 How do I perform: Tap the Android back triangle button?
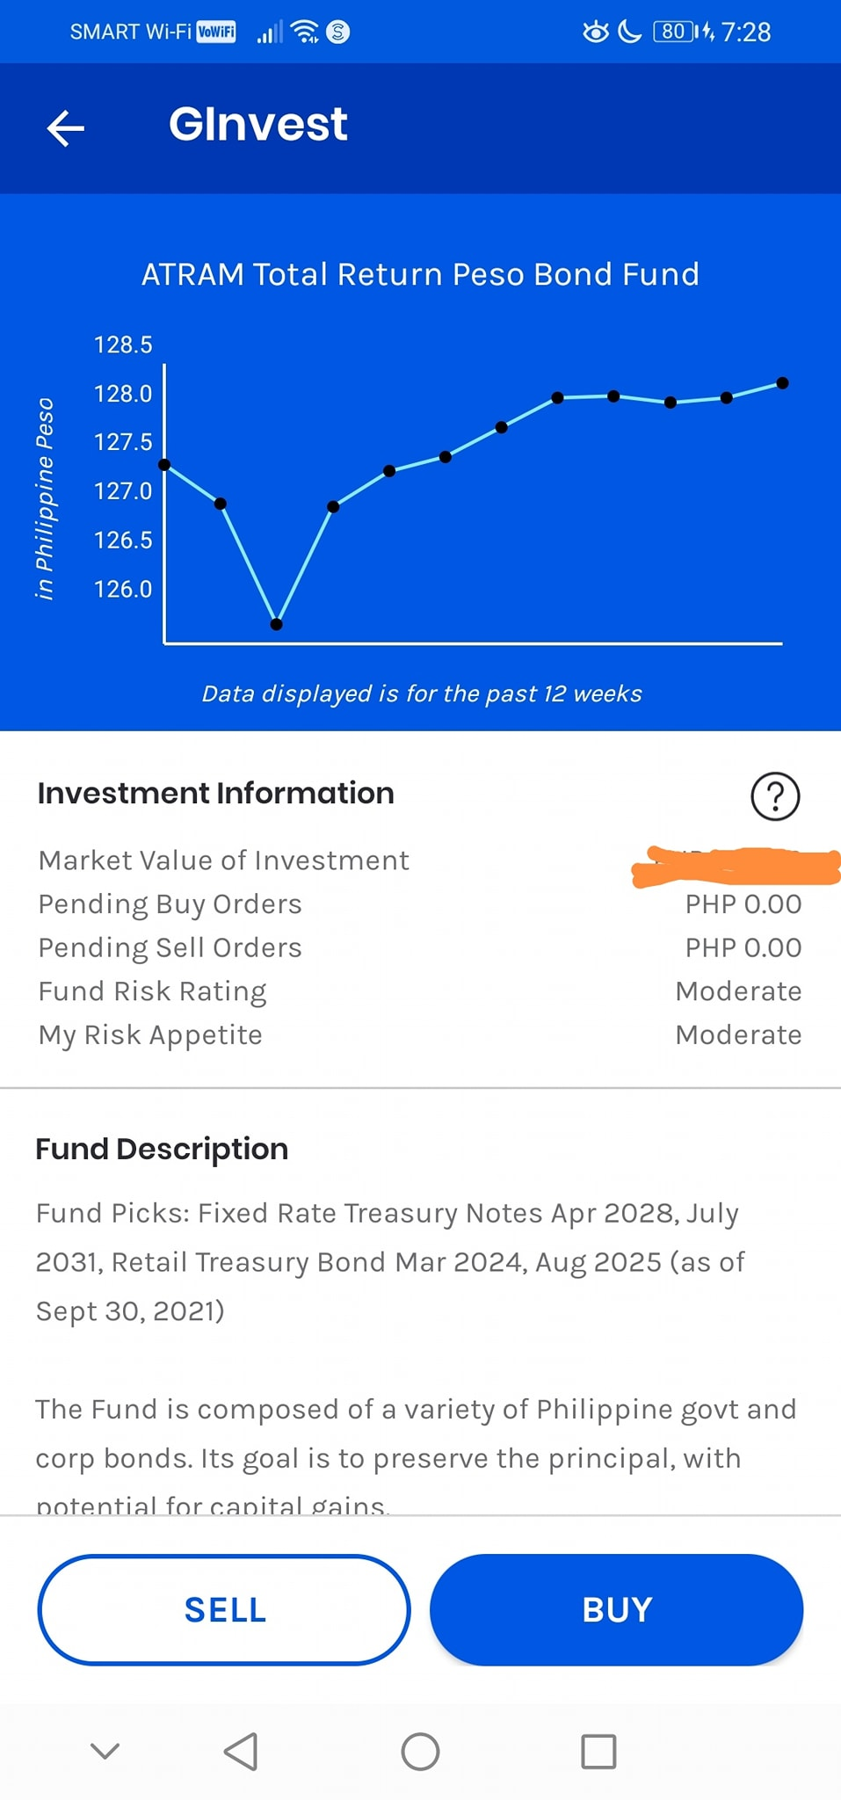(x=241, y=1751)
